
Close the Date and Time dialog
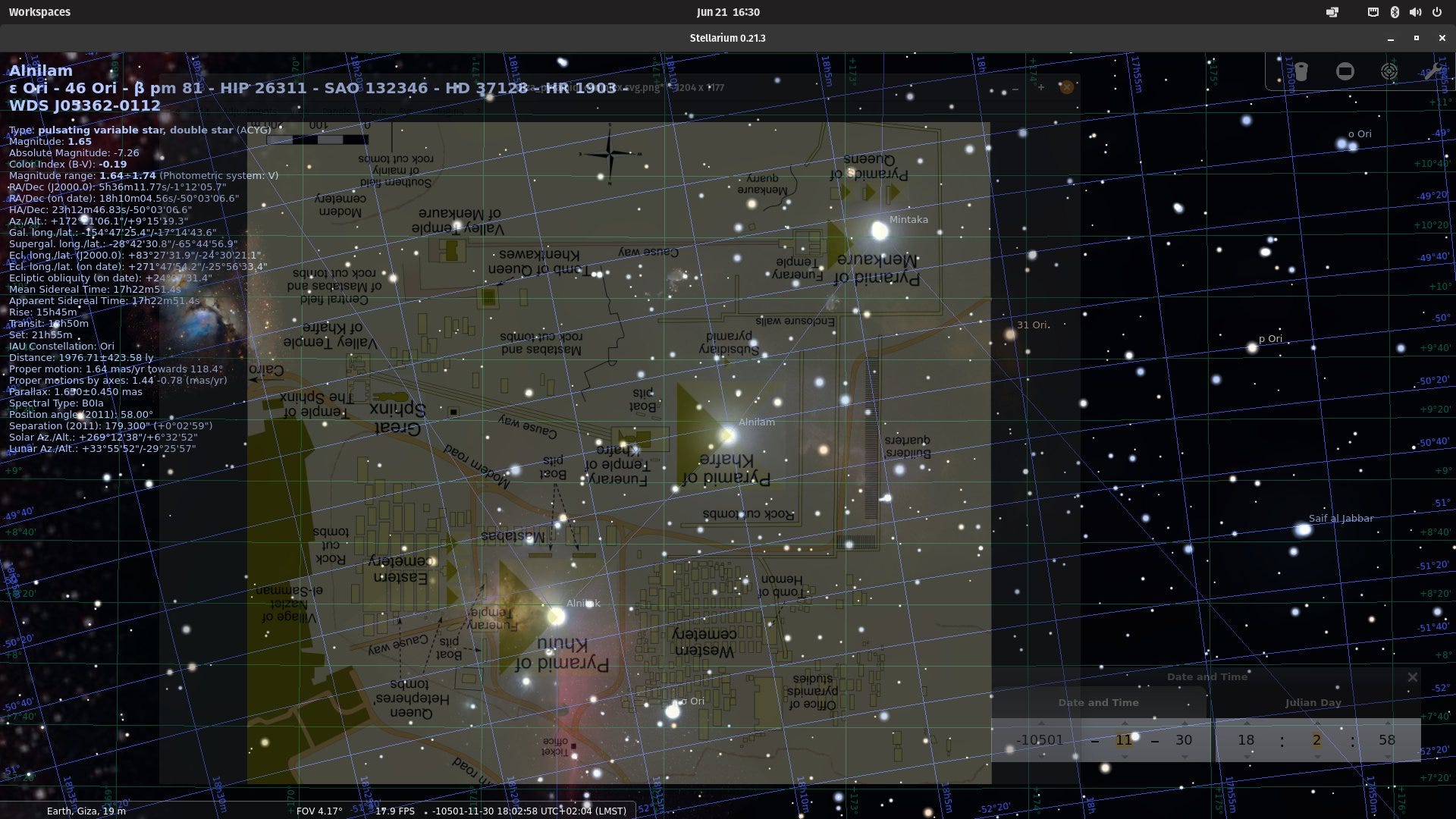pos(1412,677)
